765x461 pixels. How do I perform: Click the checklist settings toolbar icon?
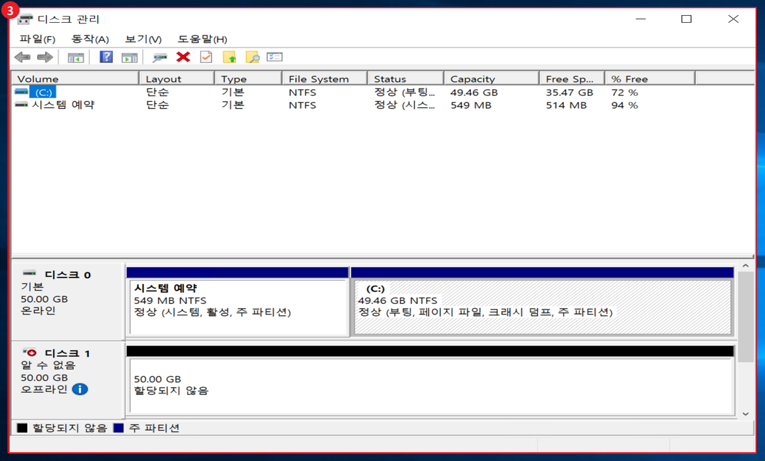(x=274, y=57)
